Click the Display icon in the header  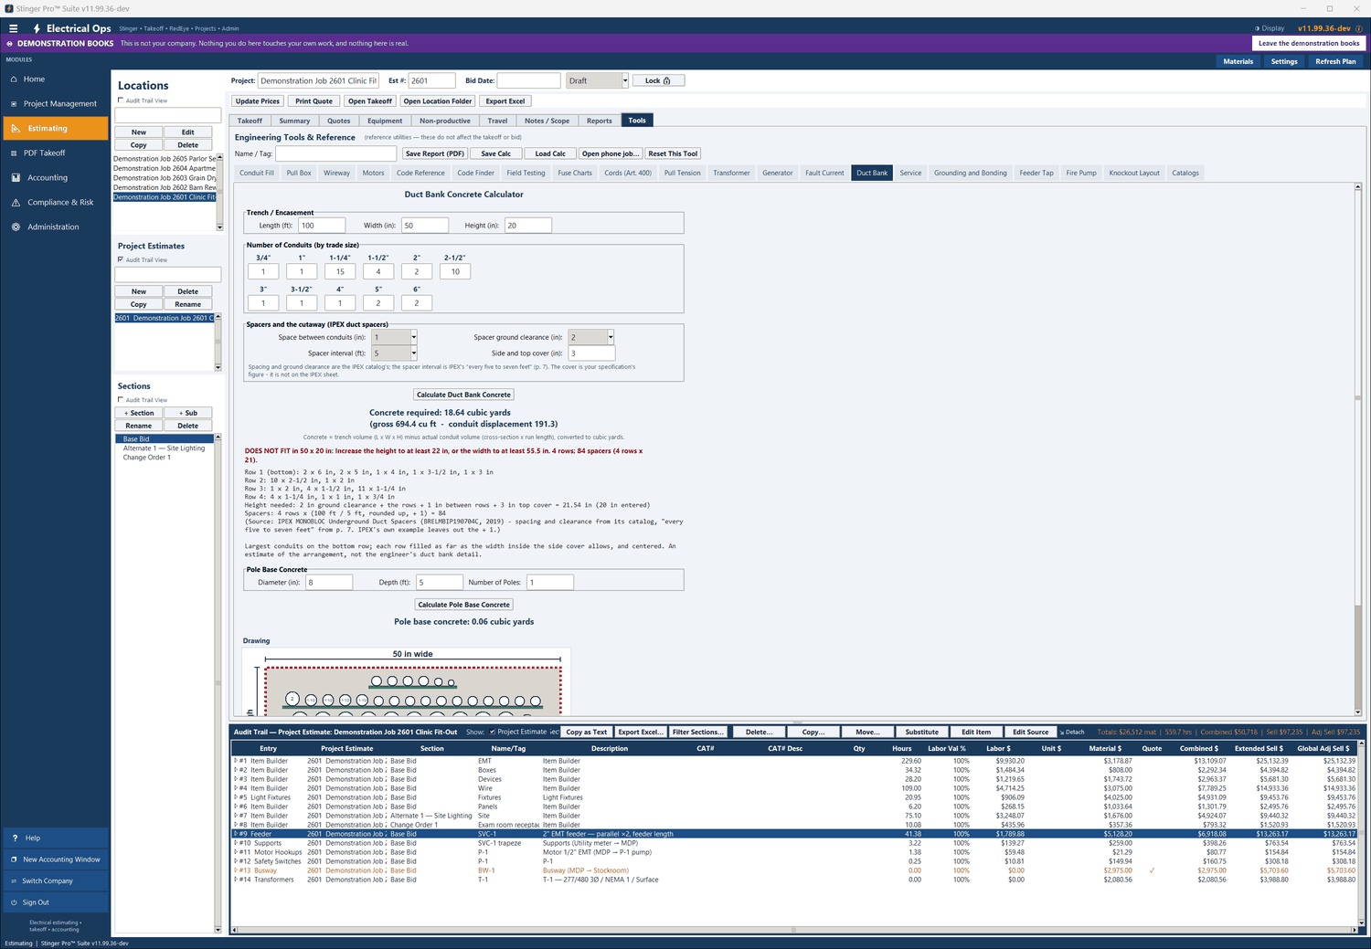tap(1257, 28)
